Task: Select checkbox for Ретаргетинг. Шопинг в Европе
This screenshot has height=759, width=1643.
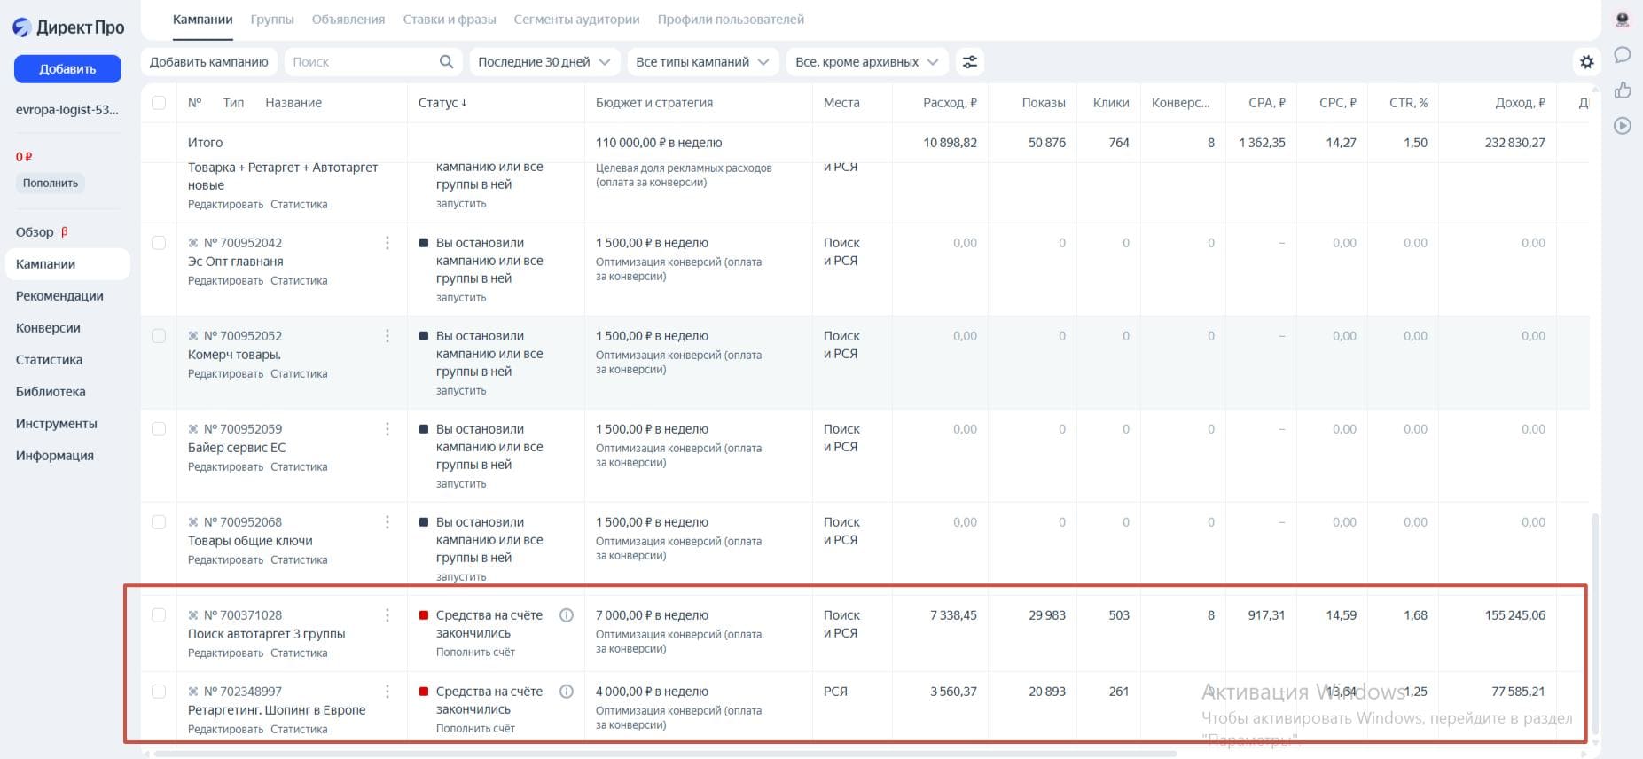Action: coord(159,692)
